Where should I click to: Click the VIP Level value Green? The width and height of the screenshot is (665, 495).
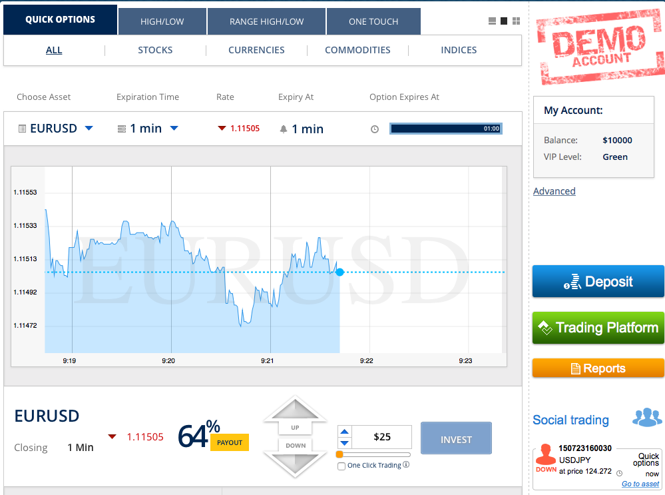[615, 157]
